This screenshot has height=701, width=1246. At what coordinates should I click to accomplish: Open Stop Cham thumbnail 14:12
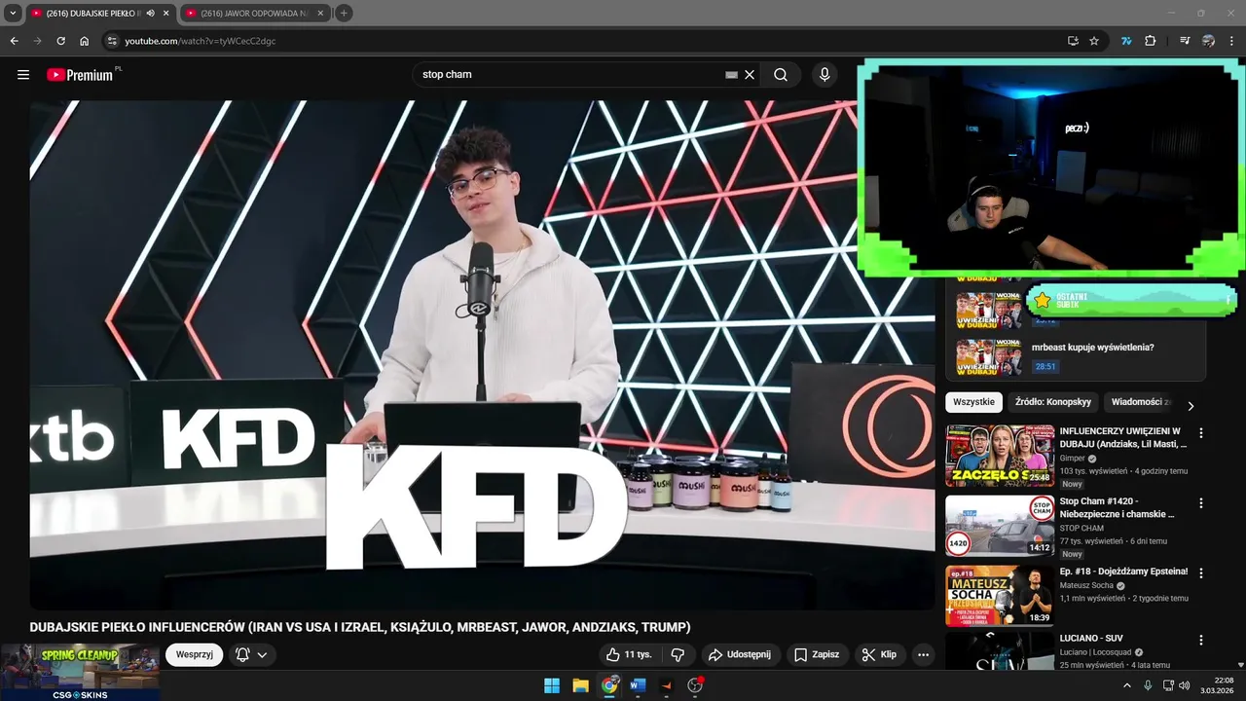[1000, 526]
